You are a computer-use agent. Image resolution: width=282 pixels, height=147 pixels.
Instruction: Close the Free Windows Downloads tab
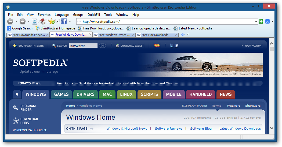(x=90, y=35)
